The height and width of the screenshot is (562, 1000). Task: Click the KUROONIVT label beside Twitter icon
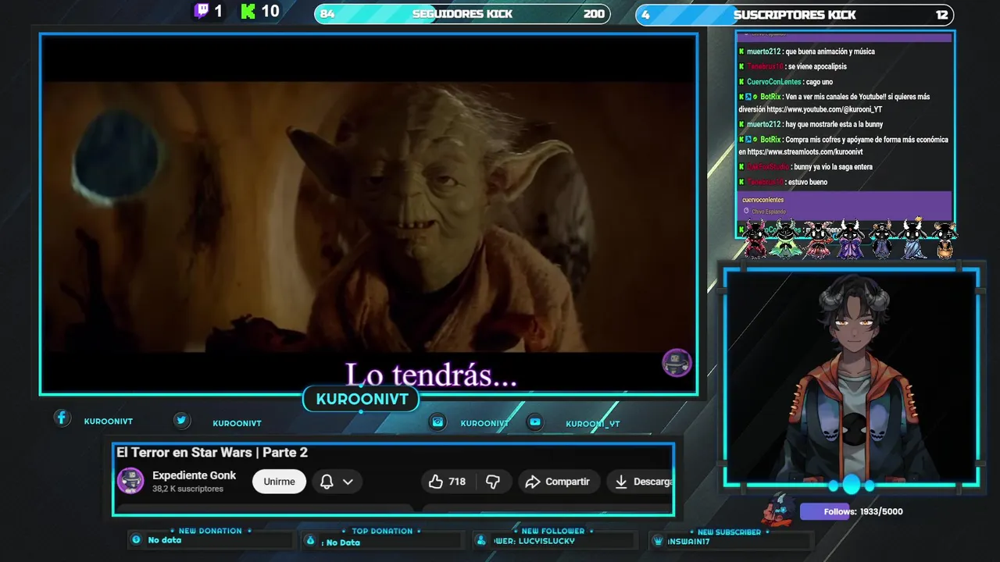coord(237,423)
